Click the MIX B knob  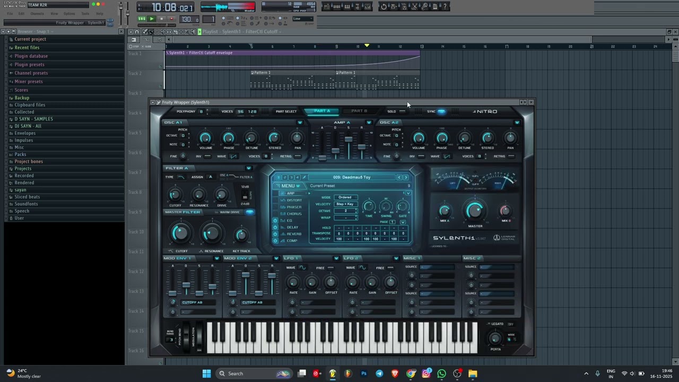pyautogui.click(x=506, y=211)
